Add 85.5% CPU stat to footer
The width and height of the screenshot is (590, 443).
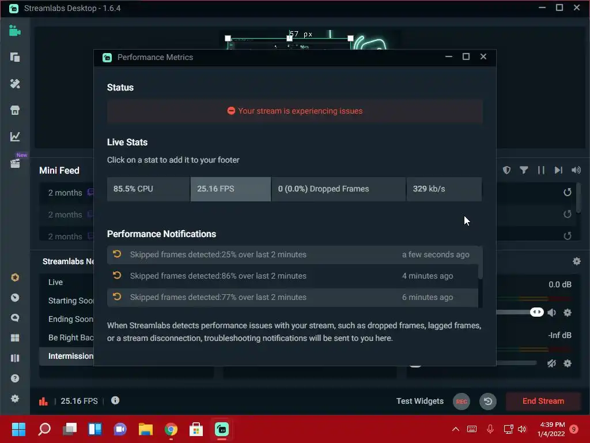(x=148, y=189)
